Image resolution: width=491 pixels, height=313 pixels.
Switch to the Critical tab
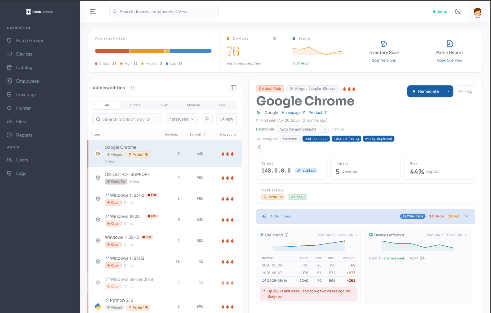point(135,105)
